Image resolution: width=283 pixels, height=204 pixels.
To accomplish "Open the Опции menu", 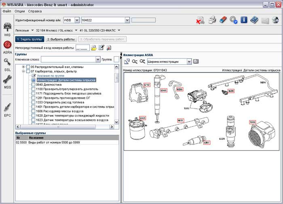I will pyautogui.click(x=19, y=11).
